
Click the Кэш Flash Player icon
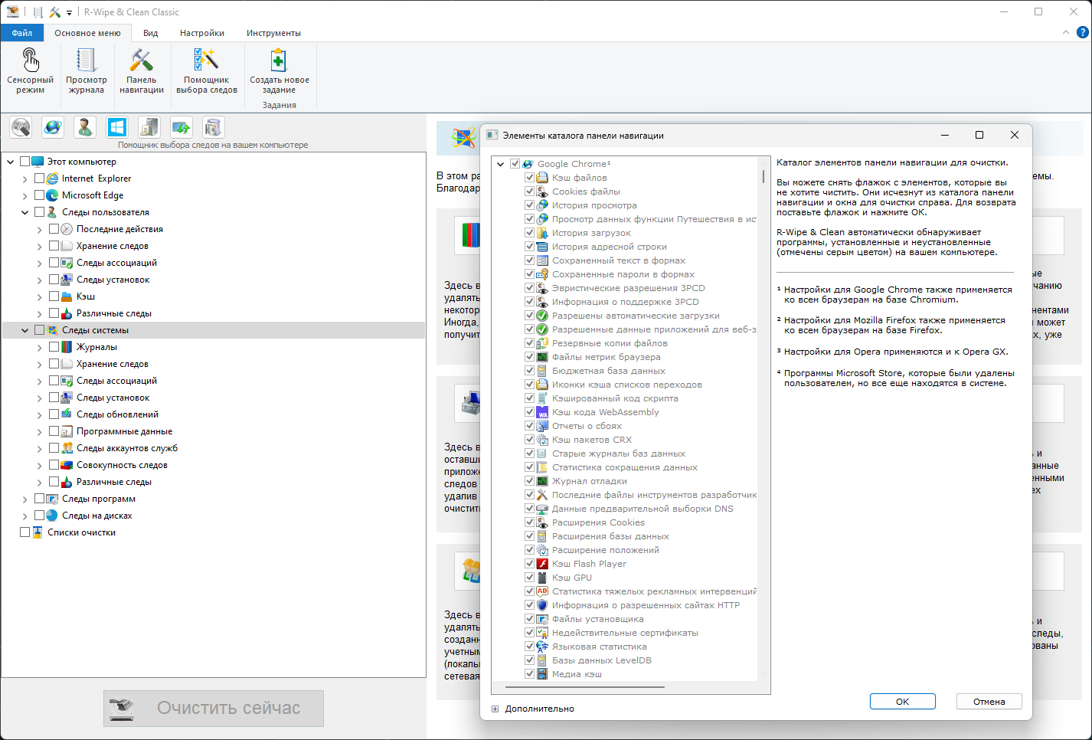(x=542, y=564)
